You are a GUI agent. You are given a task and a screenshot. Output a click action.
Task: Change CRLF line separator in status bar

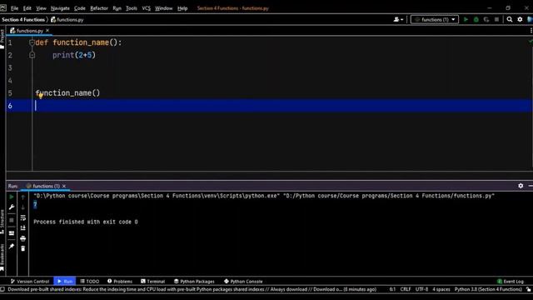[406, 289]
